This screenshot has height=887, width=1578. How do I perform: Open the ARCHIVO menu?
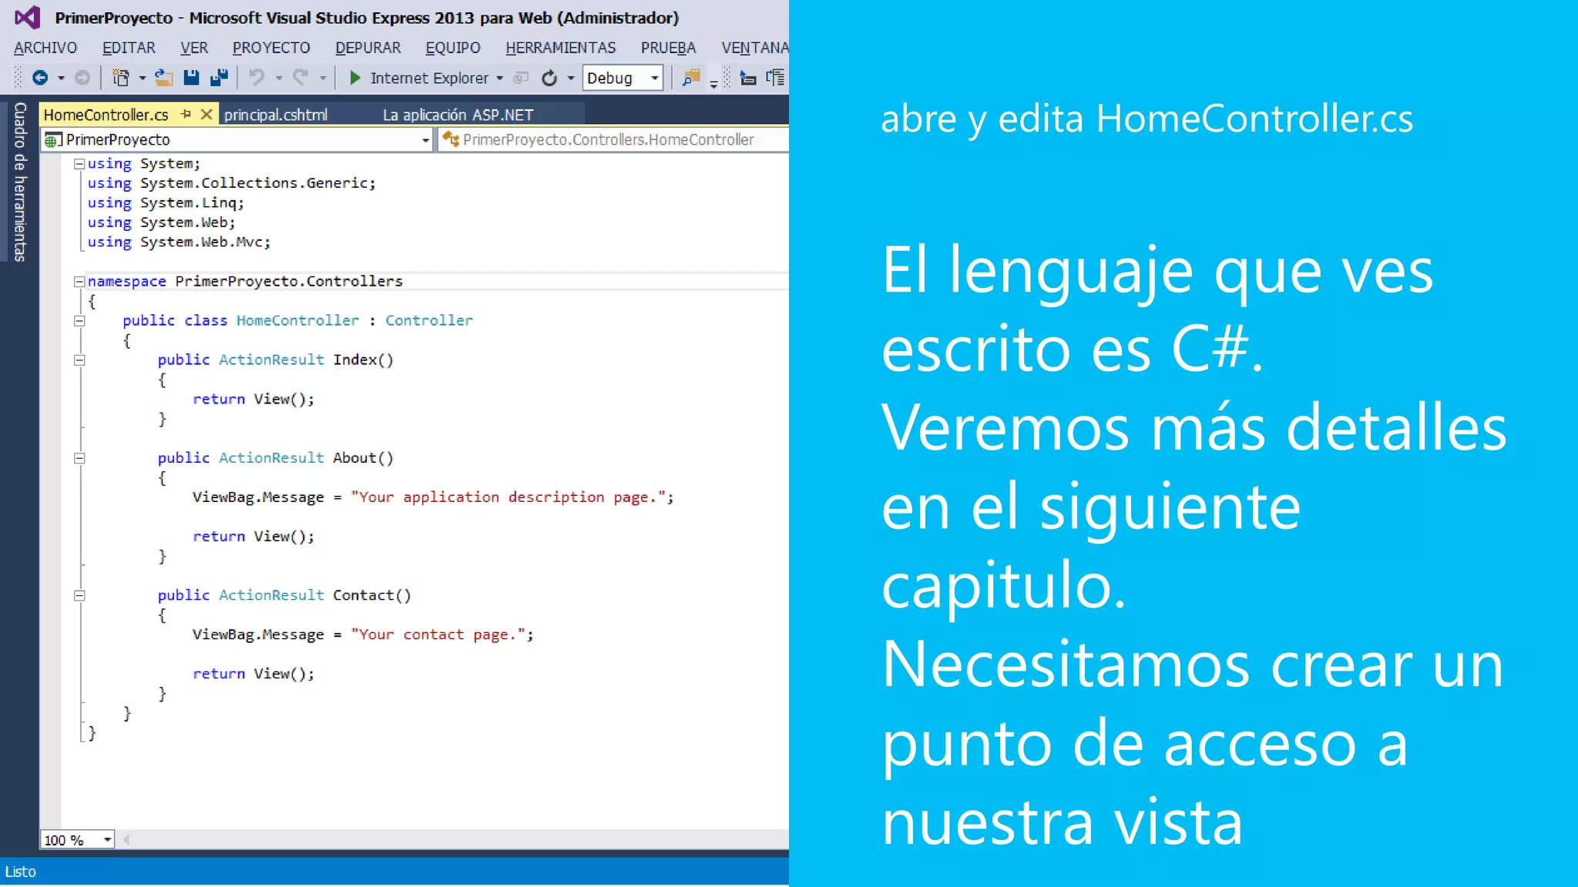click(x=45, y=48)
